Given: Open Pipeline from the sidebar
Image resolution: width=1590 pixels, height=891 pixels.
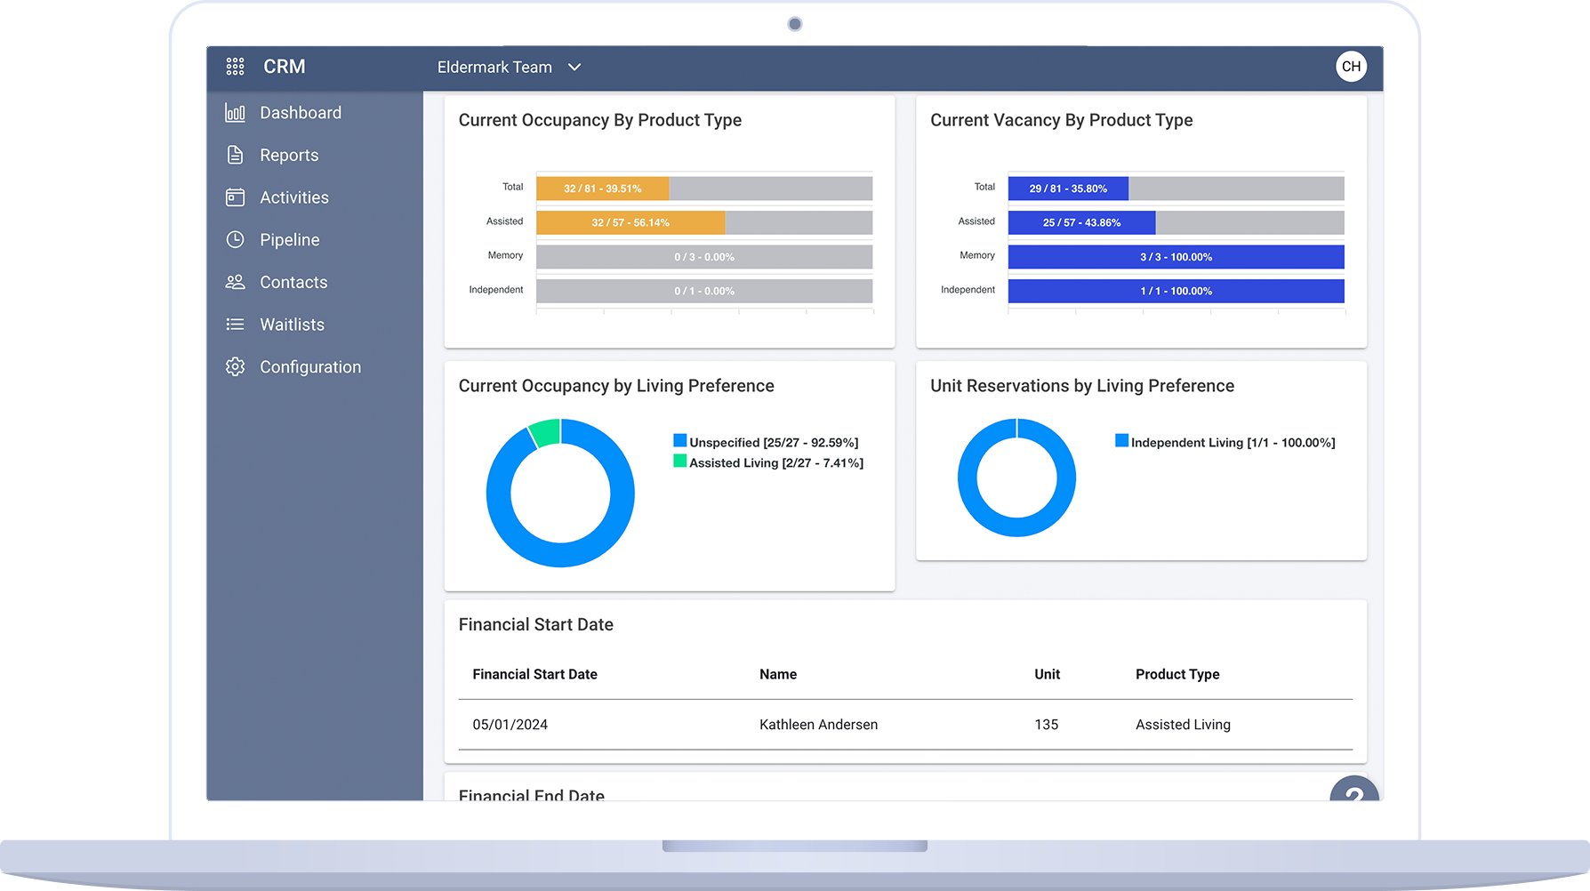Looking at the screenshot, I should click(x=290, y=240).
